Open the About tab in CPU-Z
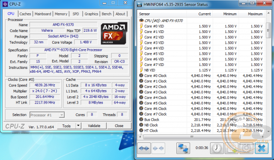The width and height of the screenshot is (274, 160). [x=120, y=14]
